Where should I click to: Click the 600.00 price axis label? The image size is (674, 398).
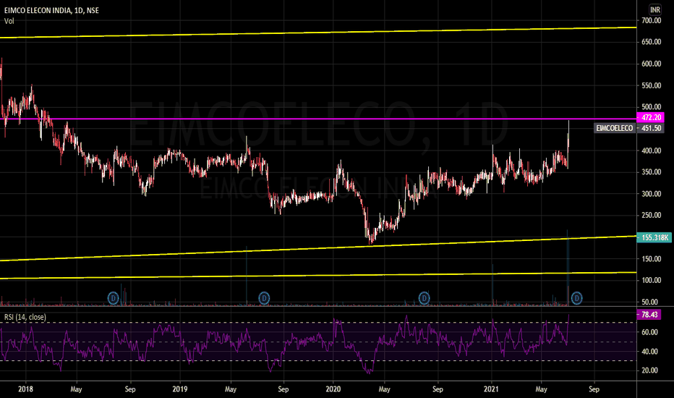651,64
